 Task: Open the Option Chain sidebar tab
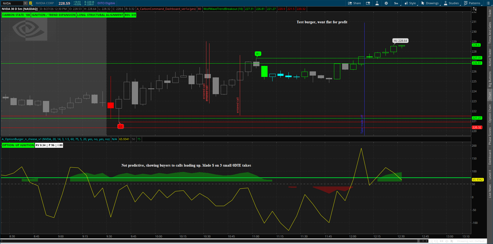490,114
